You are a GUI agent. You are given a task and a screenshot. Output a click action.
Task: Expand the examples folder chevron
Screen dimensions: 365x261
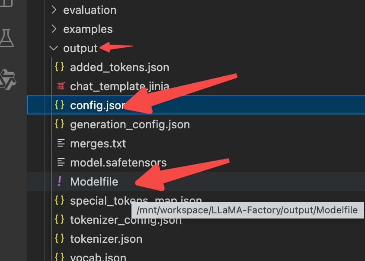point(54,29)
